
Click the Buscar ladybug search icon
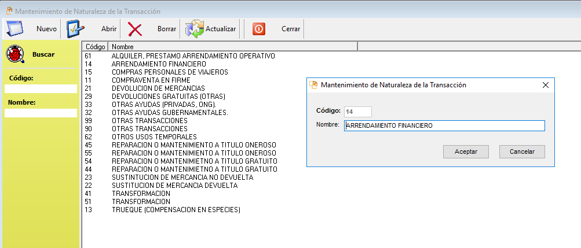coord(16,54)
